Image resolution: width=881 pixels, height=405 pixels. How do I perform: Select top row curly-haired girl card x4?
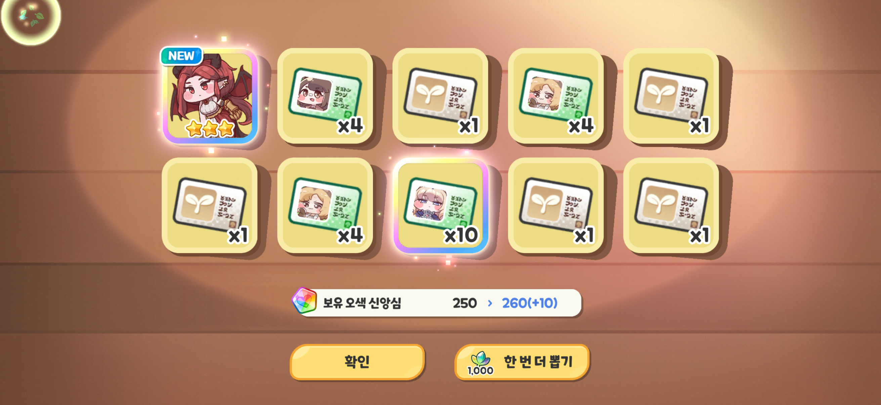tap(556, 96)
